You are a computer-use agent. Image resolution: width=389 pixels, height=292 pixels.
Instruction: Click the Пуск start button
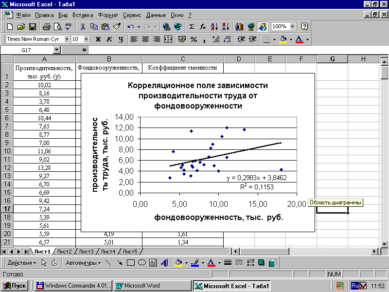15,286
